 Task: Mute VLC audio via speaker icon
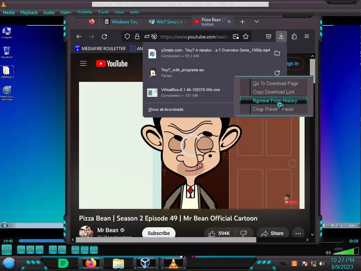pyautogui.click(x=328, y=252)
